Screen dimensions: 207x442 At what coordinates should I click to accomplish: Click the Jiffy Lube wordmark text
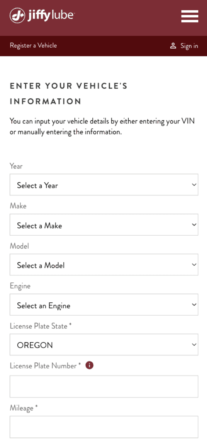coord(51,15)
